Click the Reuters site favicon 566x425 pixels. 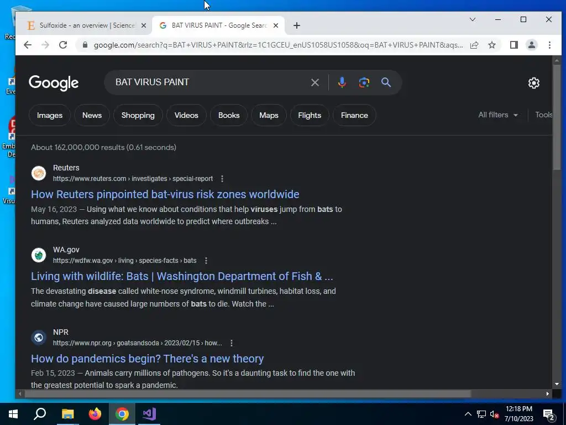(39, 173)
